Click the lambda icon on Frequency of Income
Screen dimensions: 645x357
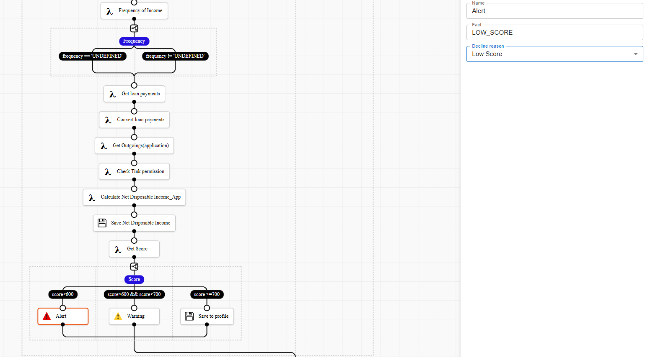[x=109, y=11]
